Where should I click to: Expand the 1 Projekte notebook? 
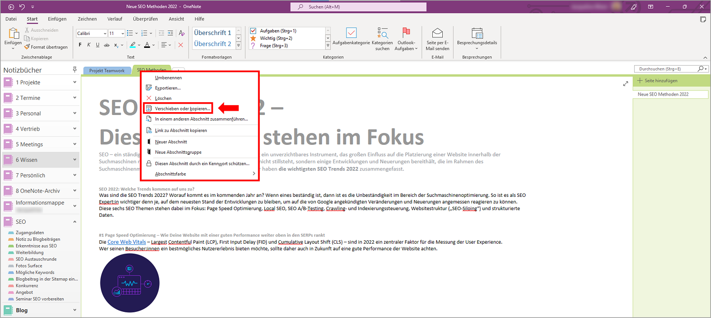tap(75, 82)
